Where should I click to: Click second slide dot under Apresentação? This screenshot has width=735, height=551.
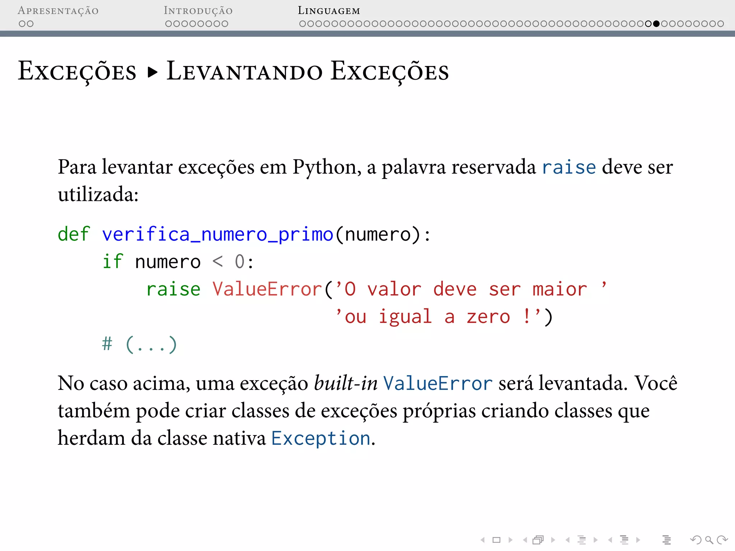pyautogui.click(x=30, y=24)
